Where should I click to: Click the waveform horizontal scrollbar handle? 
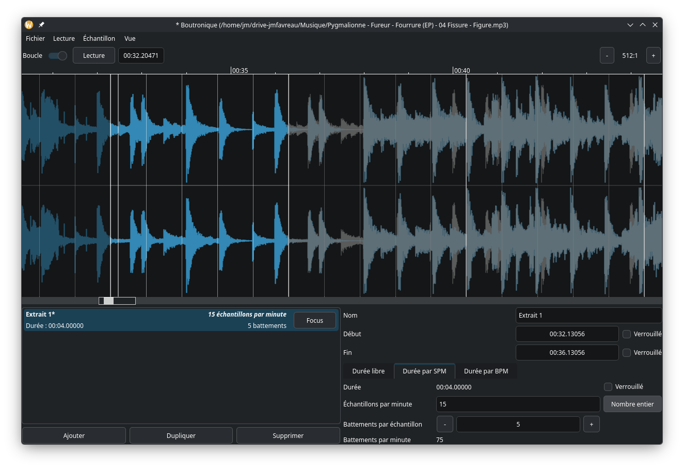[x=117, y=301]
